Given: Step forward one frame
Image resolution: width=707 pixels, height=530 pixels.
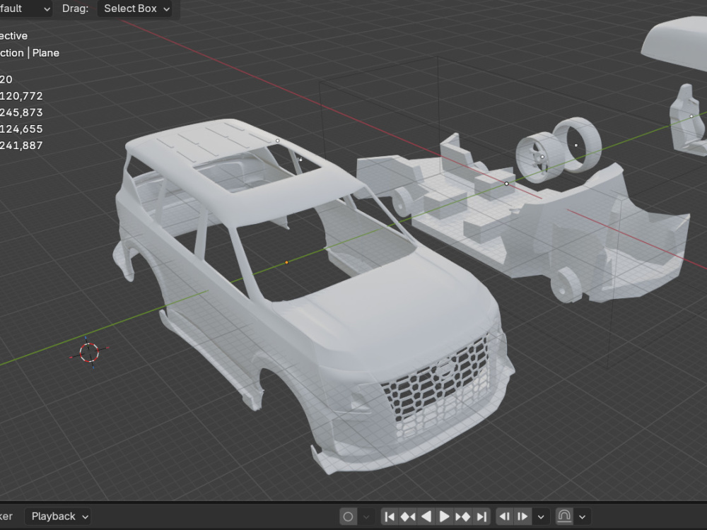Looking at the screenshot, I should tap(523, 517).
